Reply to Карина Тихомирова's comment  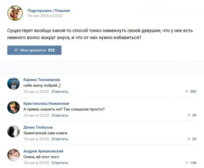(60, 92)
